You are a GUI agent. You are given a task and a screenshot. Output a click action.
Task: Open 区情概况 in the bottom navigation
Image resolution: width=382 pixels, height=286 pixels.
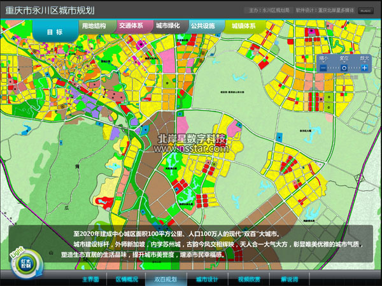126,279
